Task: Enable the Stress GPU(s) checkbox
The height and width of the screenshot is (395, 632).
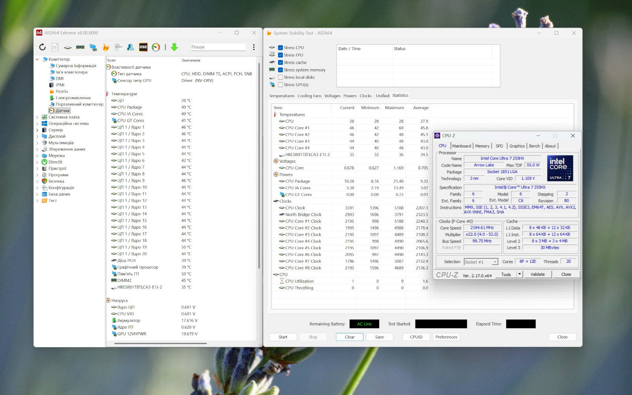Action: coord(280,85)
